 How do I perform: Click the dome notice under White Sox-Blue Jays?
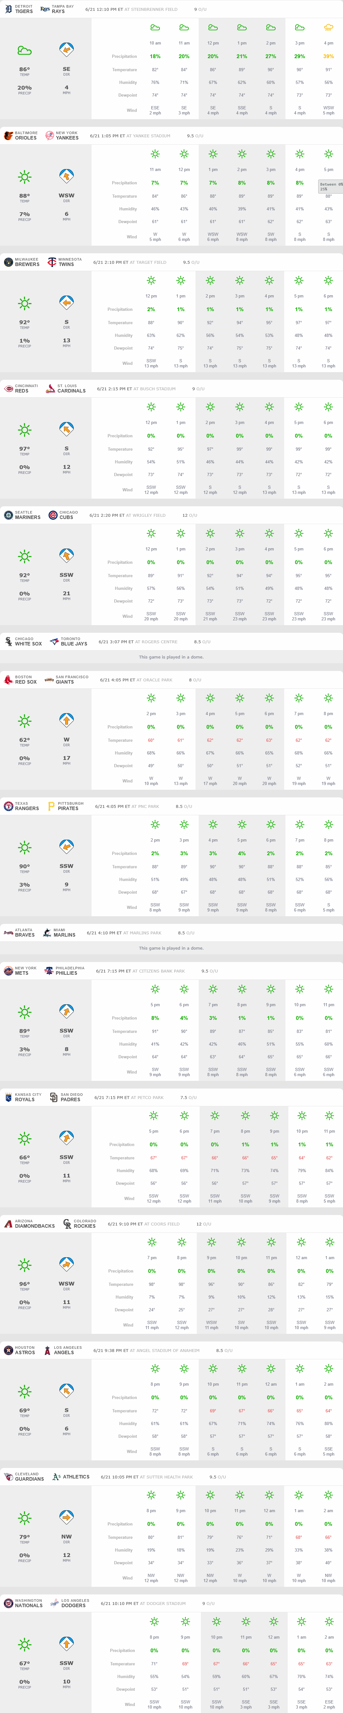pos(172,657)
